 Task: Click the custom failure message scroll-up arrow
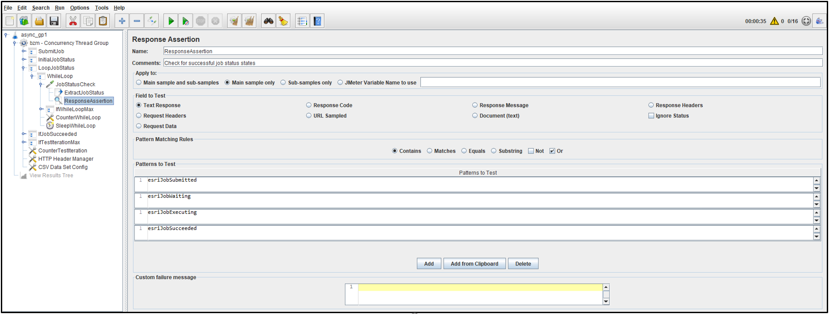[x=606, y=287]
